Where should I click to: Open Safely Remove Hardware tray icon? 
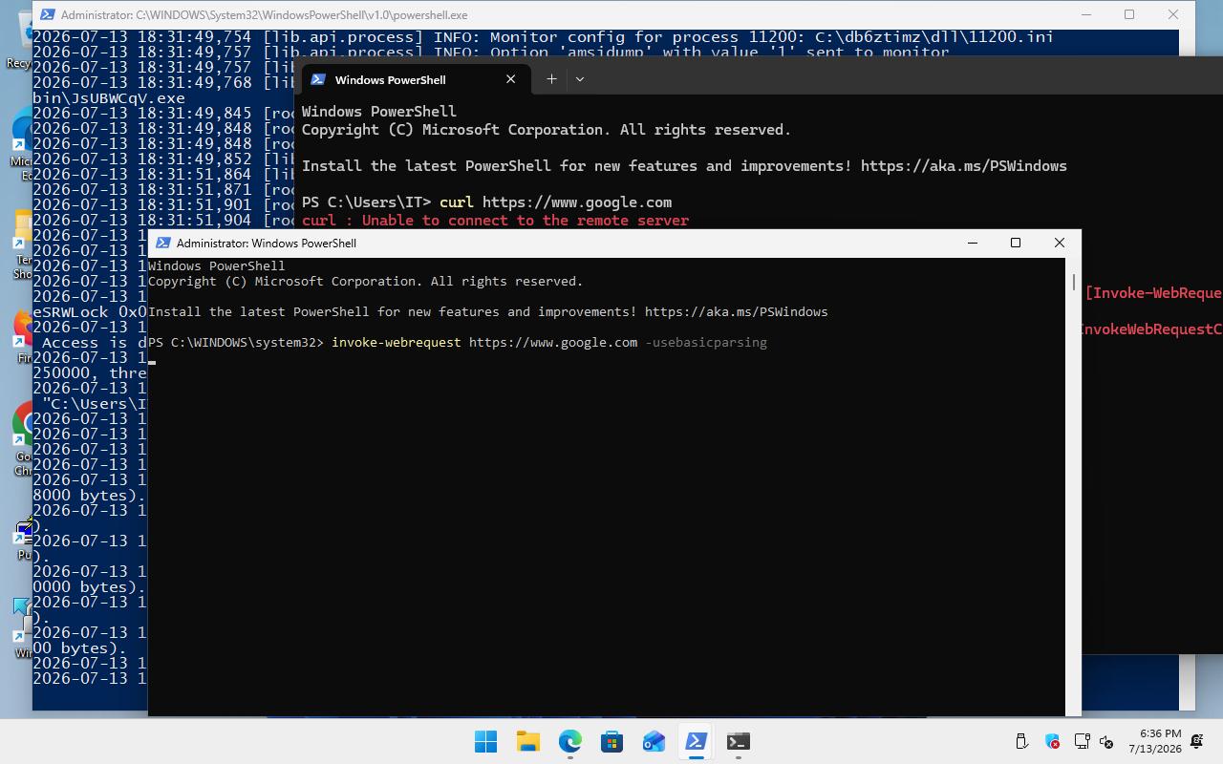click(x=1021, y=741)
